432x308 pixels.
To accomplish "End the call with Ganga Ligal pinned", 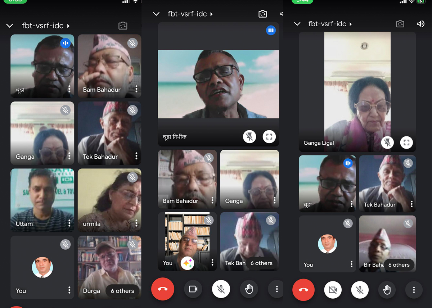I will point(303,290).
